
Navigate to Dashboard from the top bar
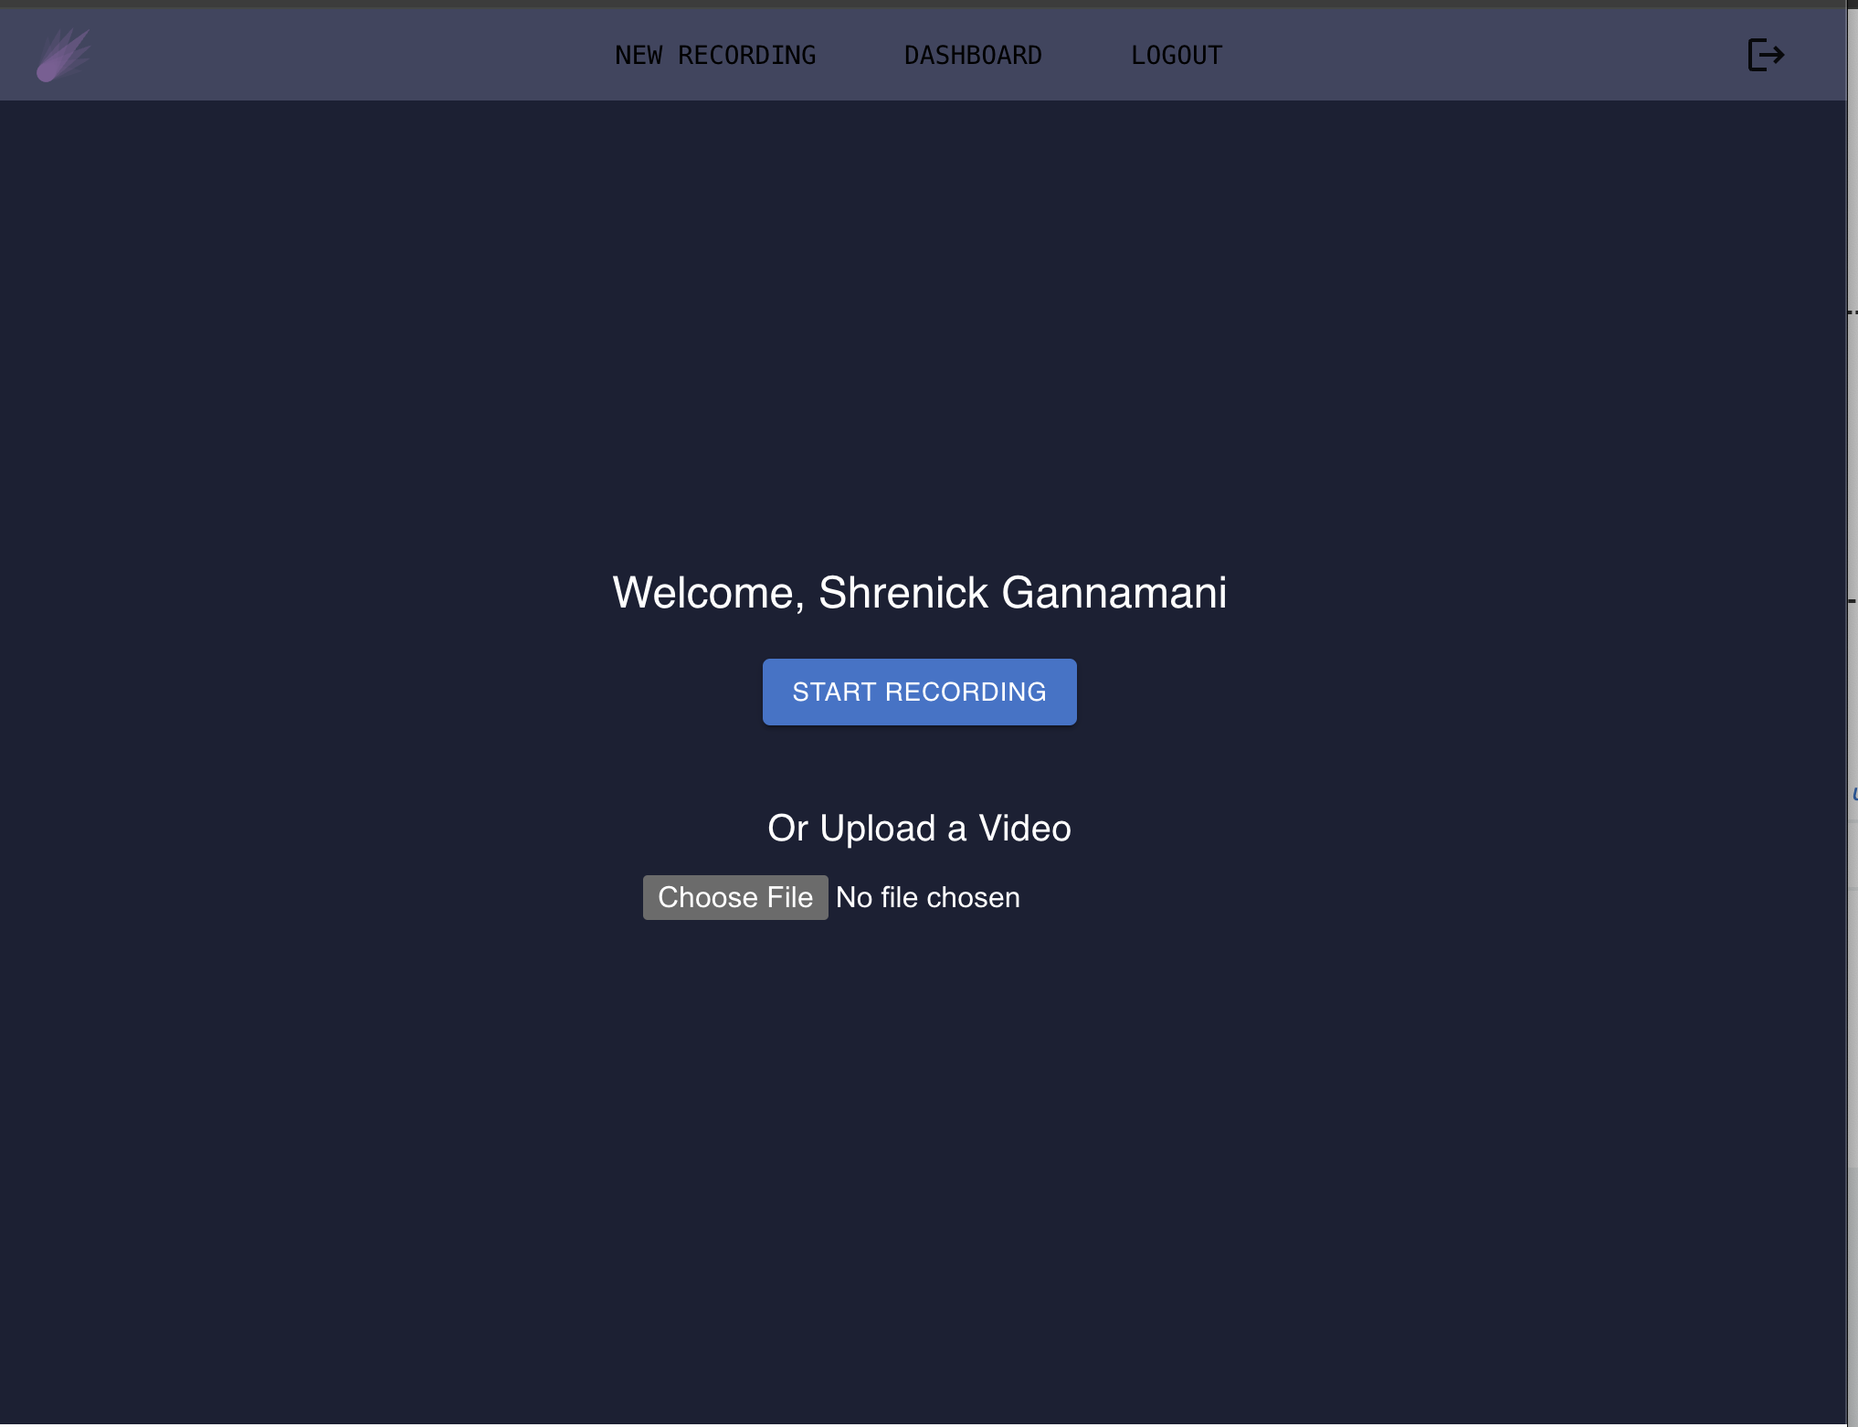pyautogui.click(x=973, y=56)
